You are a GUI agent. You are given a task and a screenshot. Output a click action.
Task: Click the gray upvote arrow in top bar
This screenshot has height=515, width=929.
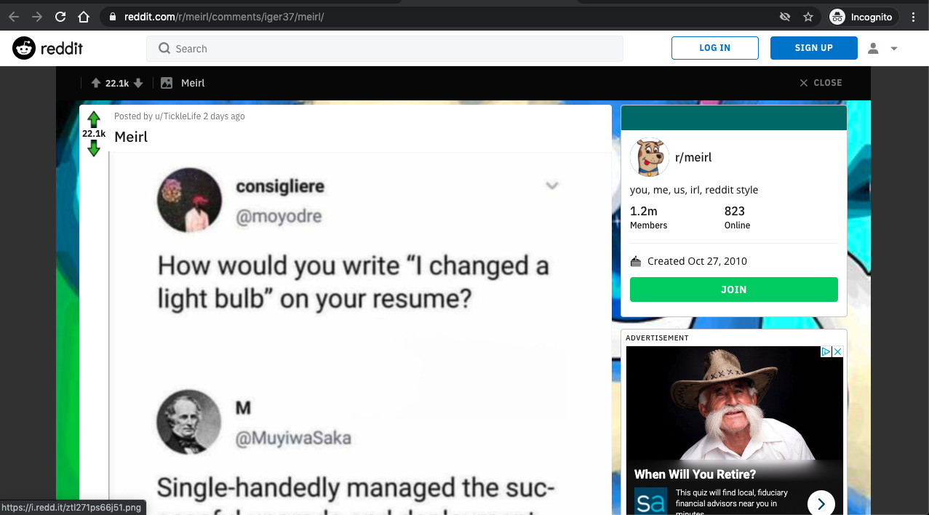point(95,83)
